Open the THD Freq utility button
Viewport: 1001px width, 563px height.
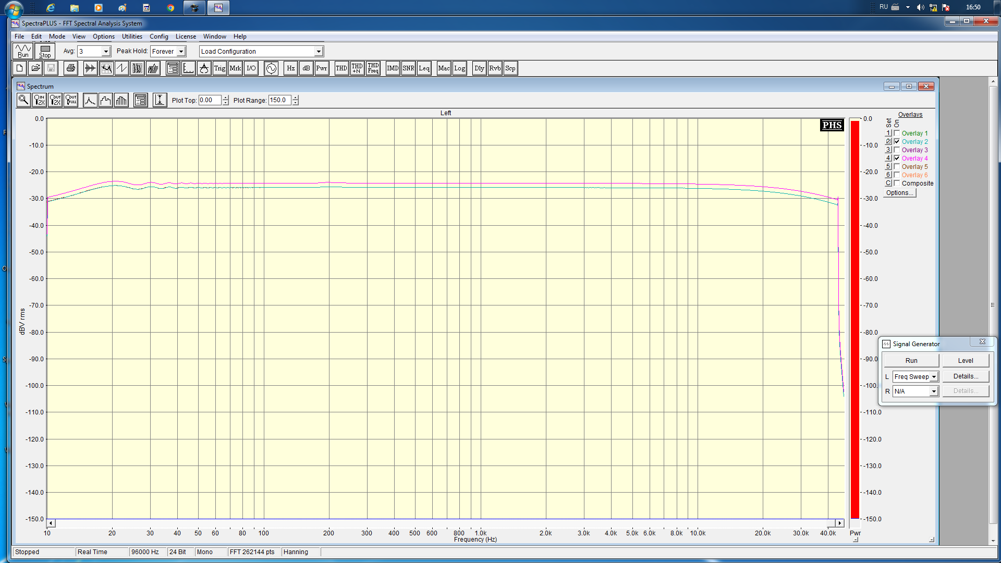click(373, 68)
